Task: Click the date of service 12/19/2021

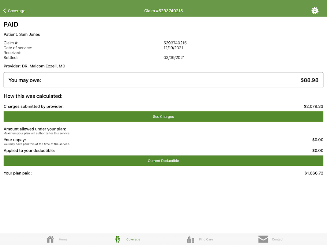Action: [173, 48]
